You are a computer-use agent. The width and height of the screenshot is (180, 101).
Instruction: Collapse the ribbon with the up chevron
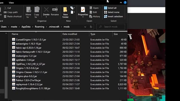(121, 3)
